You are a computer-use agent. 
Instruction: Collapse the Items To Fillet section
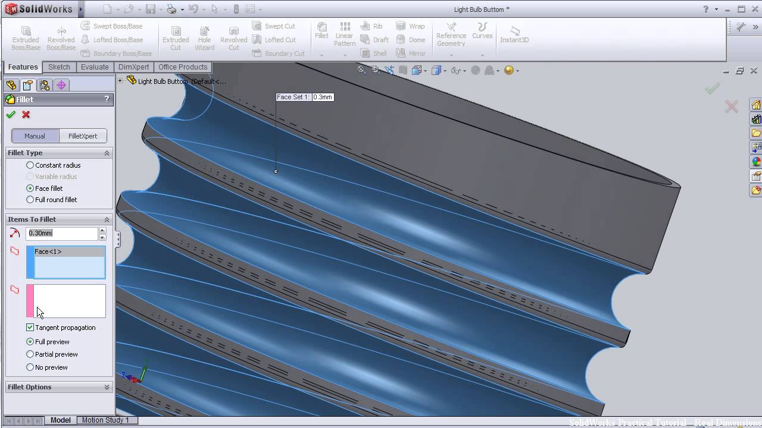(x=107, y=220)
